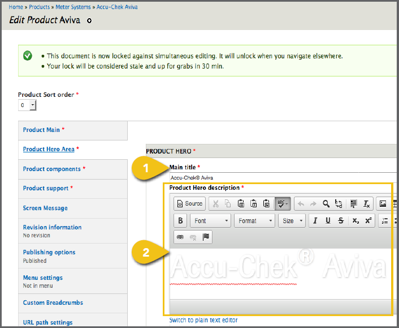
Task: Open the spell check ABC dropdown
Action: [x=283, y=203]
